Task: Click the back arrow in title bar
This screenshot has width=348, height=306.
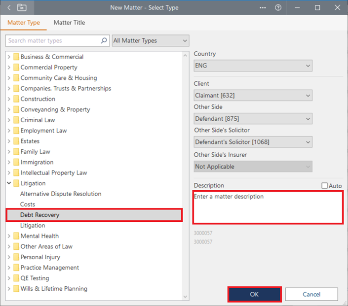Action: [8, 8]
